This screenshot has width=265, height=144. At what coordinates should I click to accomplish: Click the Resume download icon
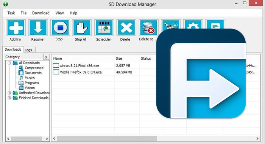pos(38,28)
